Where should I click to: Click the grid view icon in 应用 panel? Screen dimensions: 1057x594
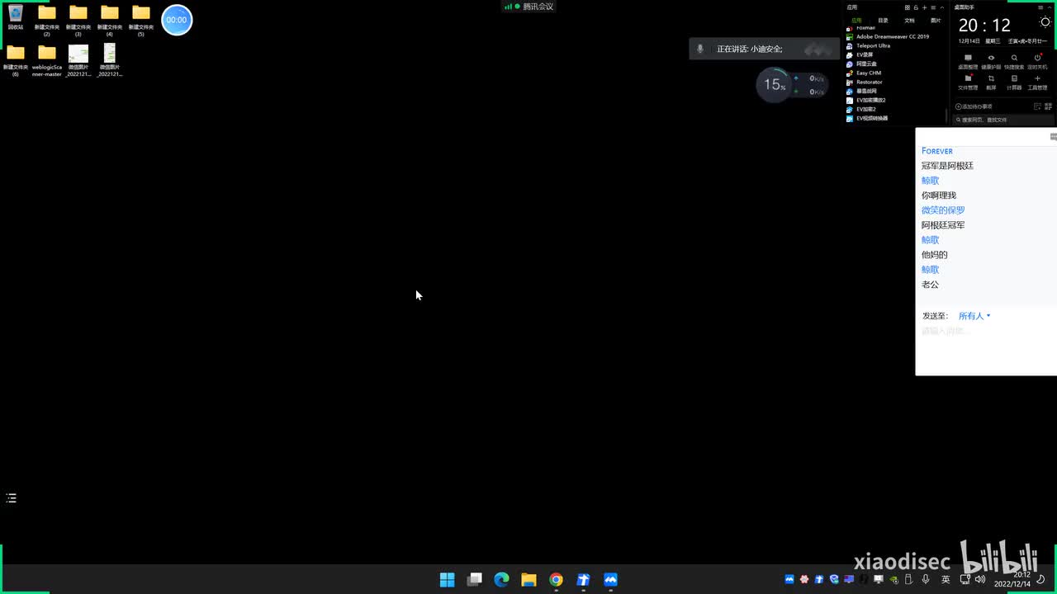[x=908, y=7]
